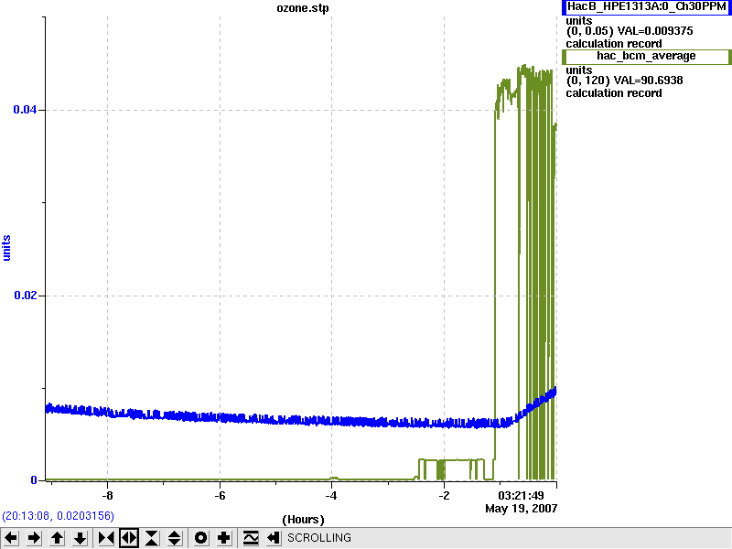Click the blue 'units' y-axis title
This screenshot has height=549, width=732.
click(6, 248)
